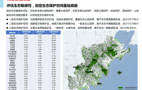This screenshot has height=90, width=142.
Task: Click the 铁镢山 label on the map
Action: coord(95,60)
